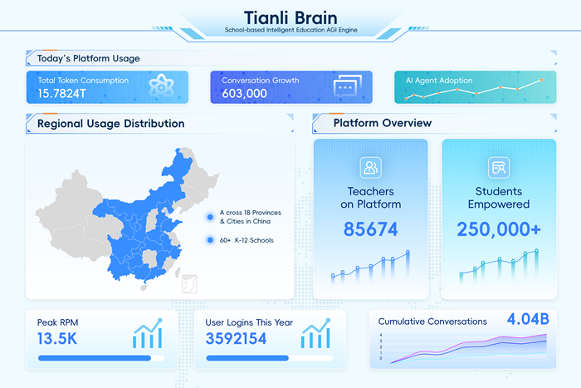Select the Regional Usage Distribution header
Screen dimensions: 581x388
click(110, 124)
